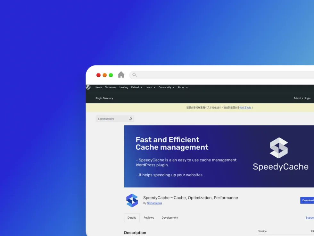Click the WordPress logo icon

pos(88,87)
